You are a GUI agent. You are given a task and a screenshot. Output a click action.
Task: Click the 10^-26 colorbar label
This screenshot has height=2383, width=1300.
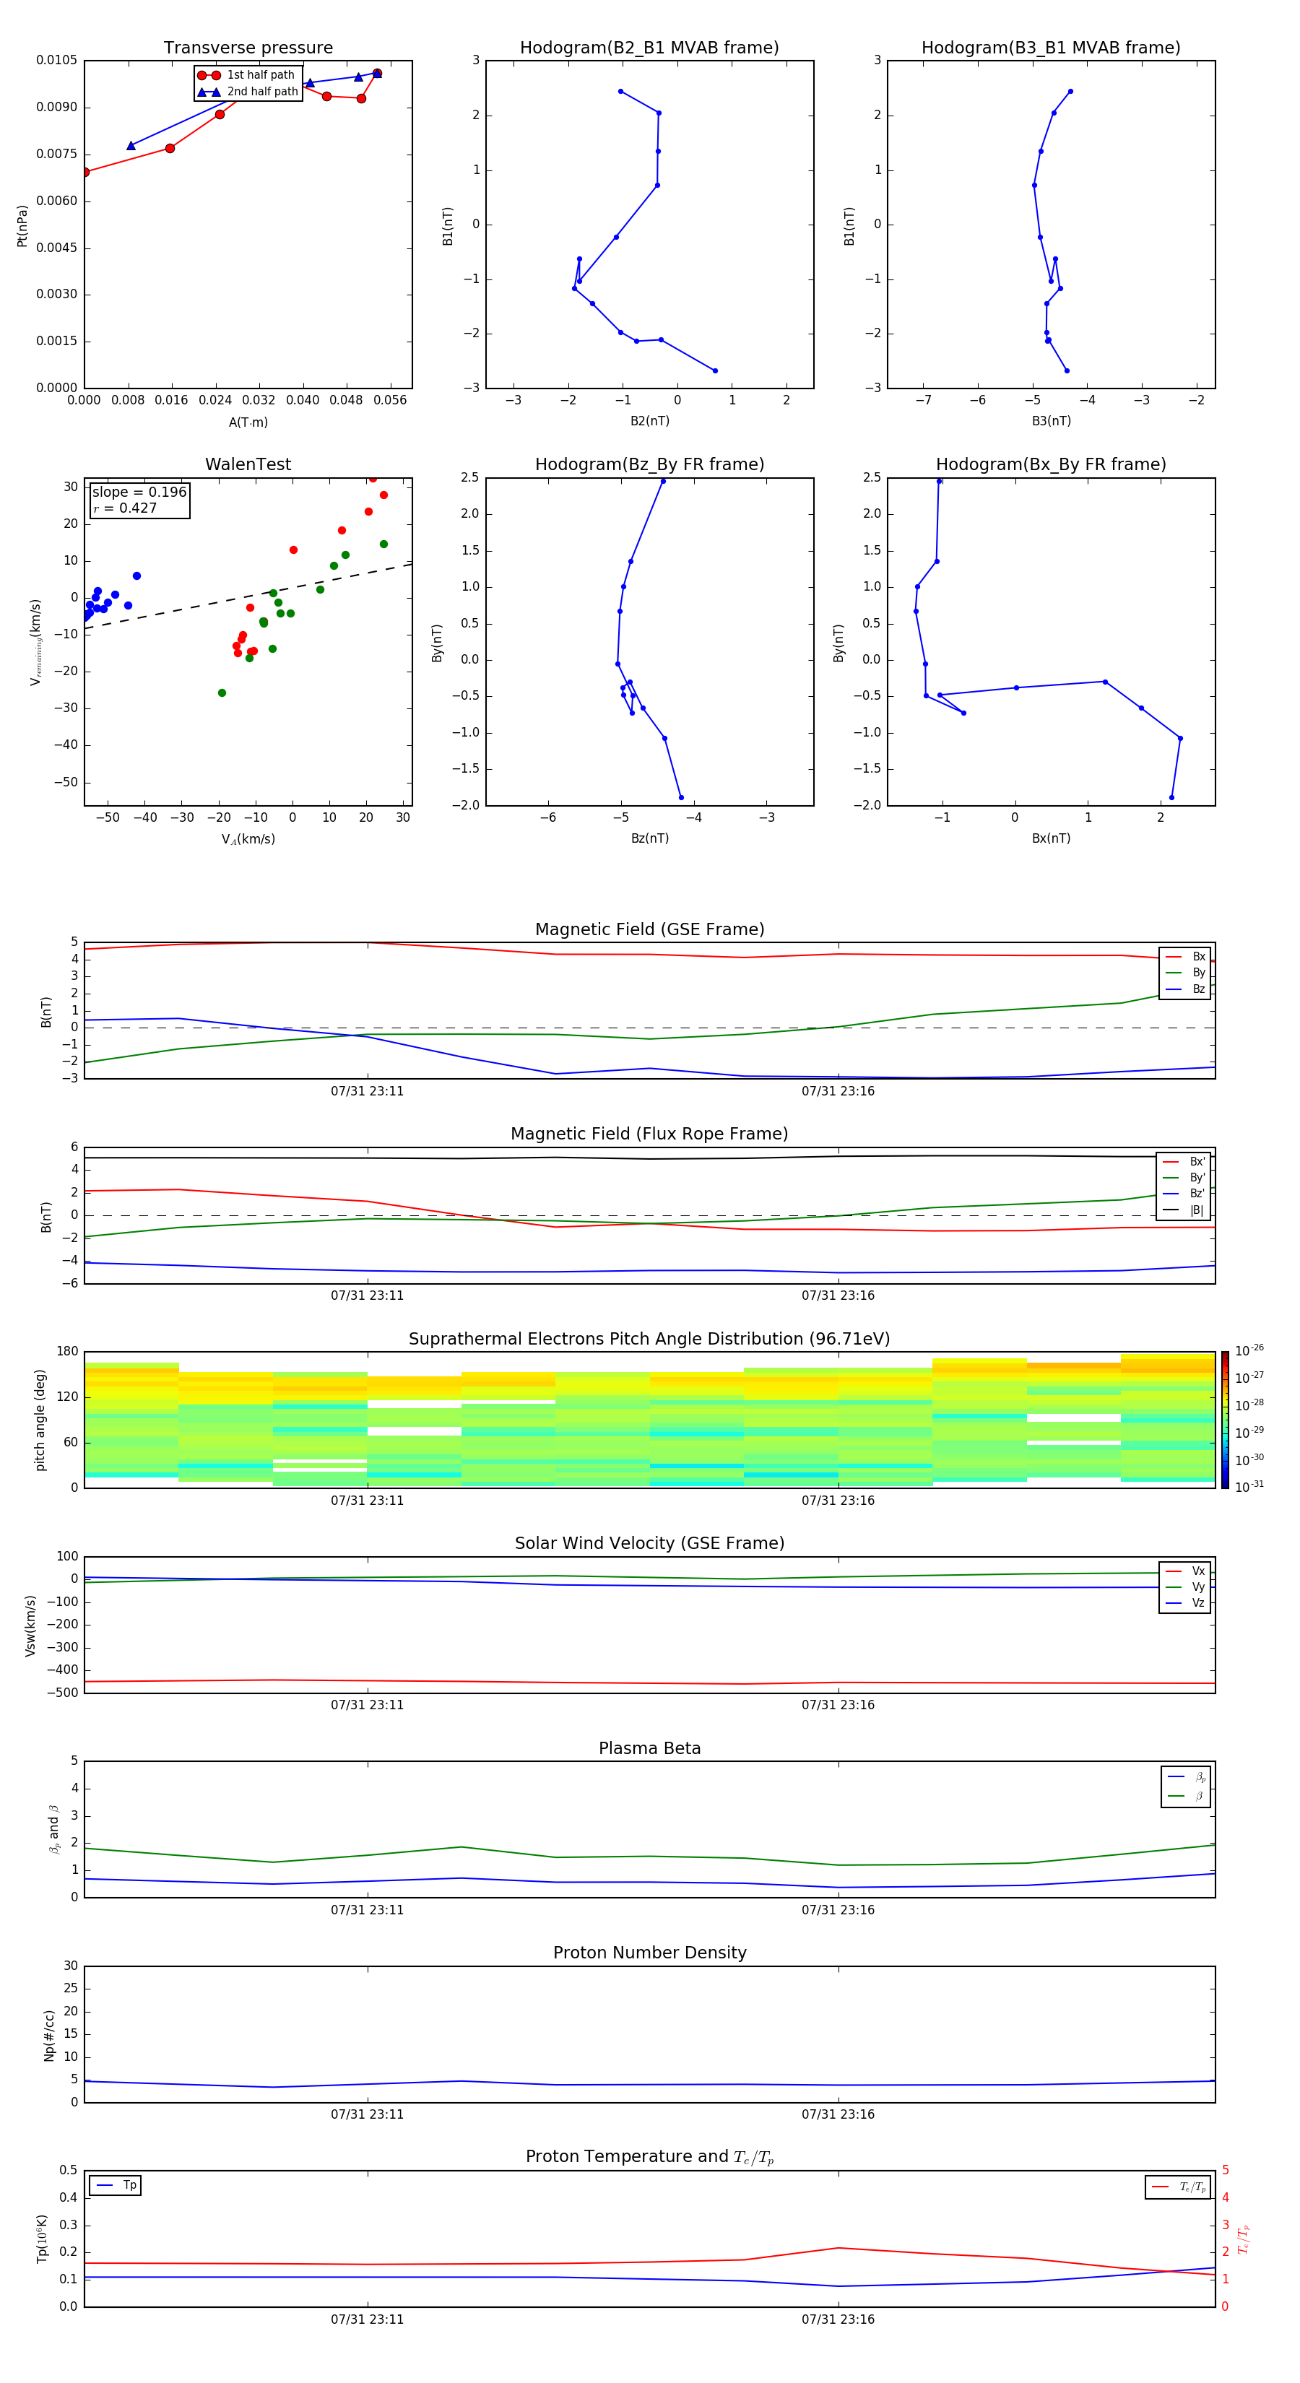point(1249,1350)
